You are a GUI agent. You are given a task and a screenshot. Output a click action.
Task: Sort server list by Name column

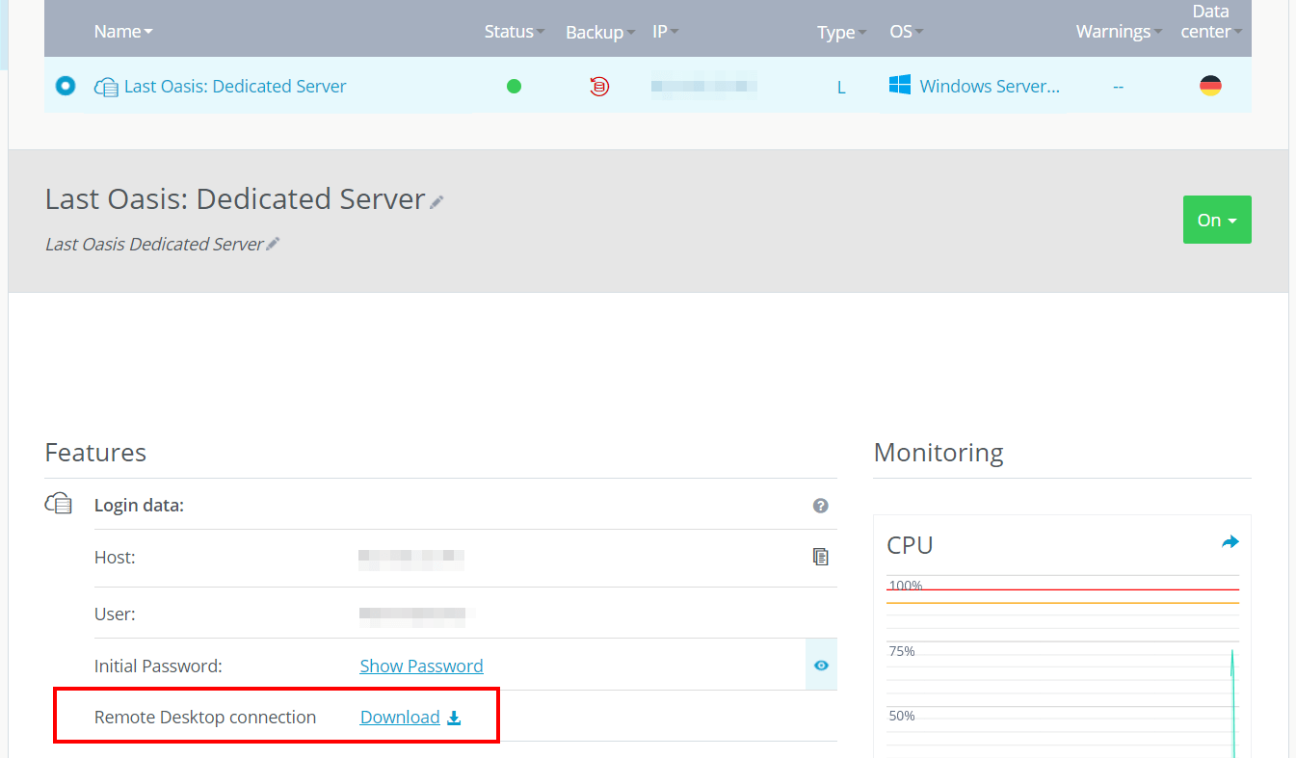[122, 32]
